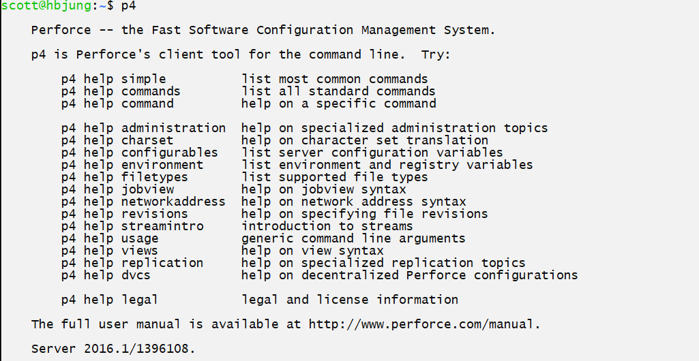Click 'list most common commands' description
The width and height of the screenshot is (699, 361).
click(x=335, y=79)
